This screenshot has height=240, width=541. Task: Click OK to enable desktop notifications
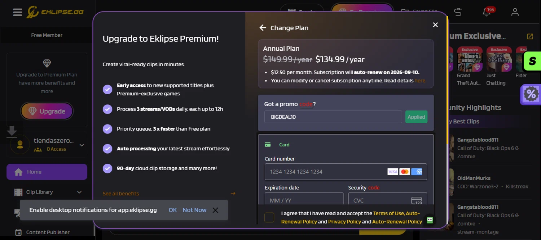(173, 210)
